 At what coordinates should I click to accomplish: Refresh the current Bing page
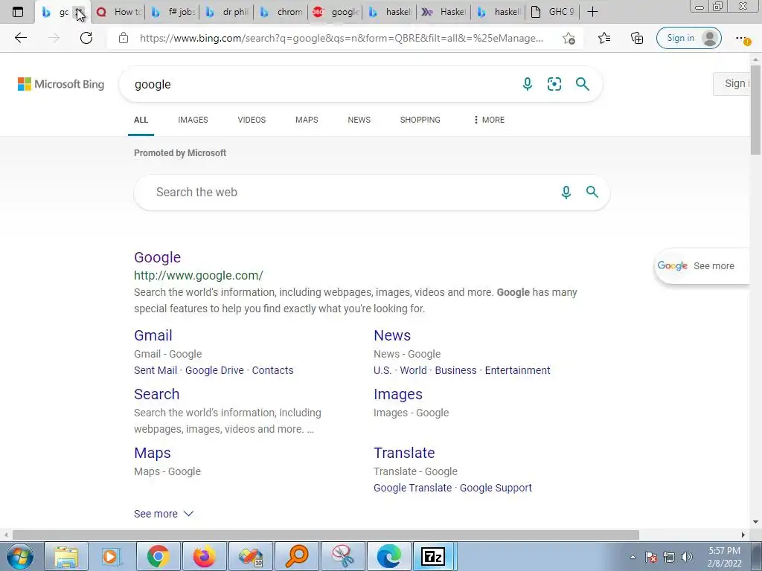(86, 38)
